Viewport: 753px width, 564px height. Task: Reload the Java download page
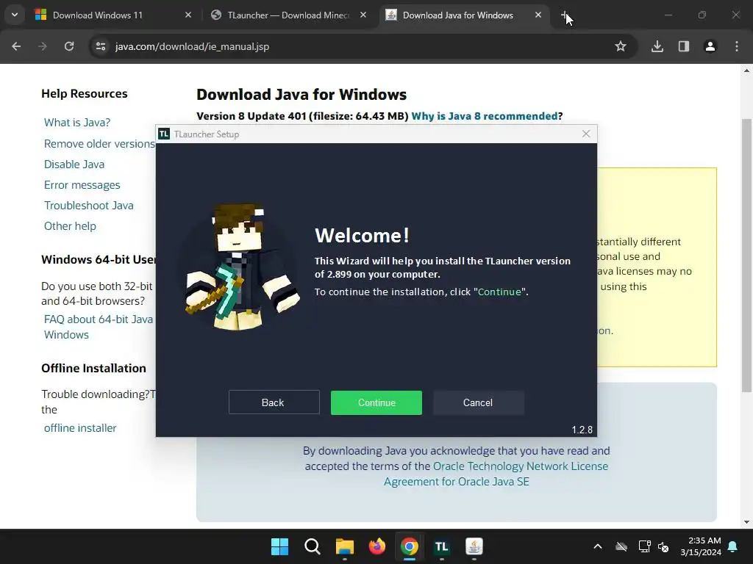(69, 46)
